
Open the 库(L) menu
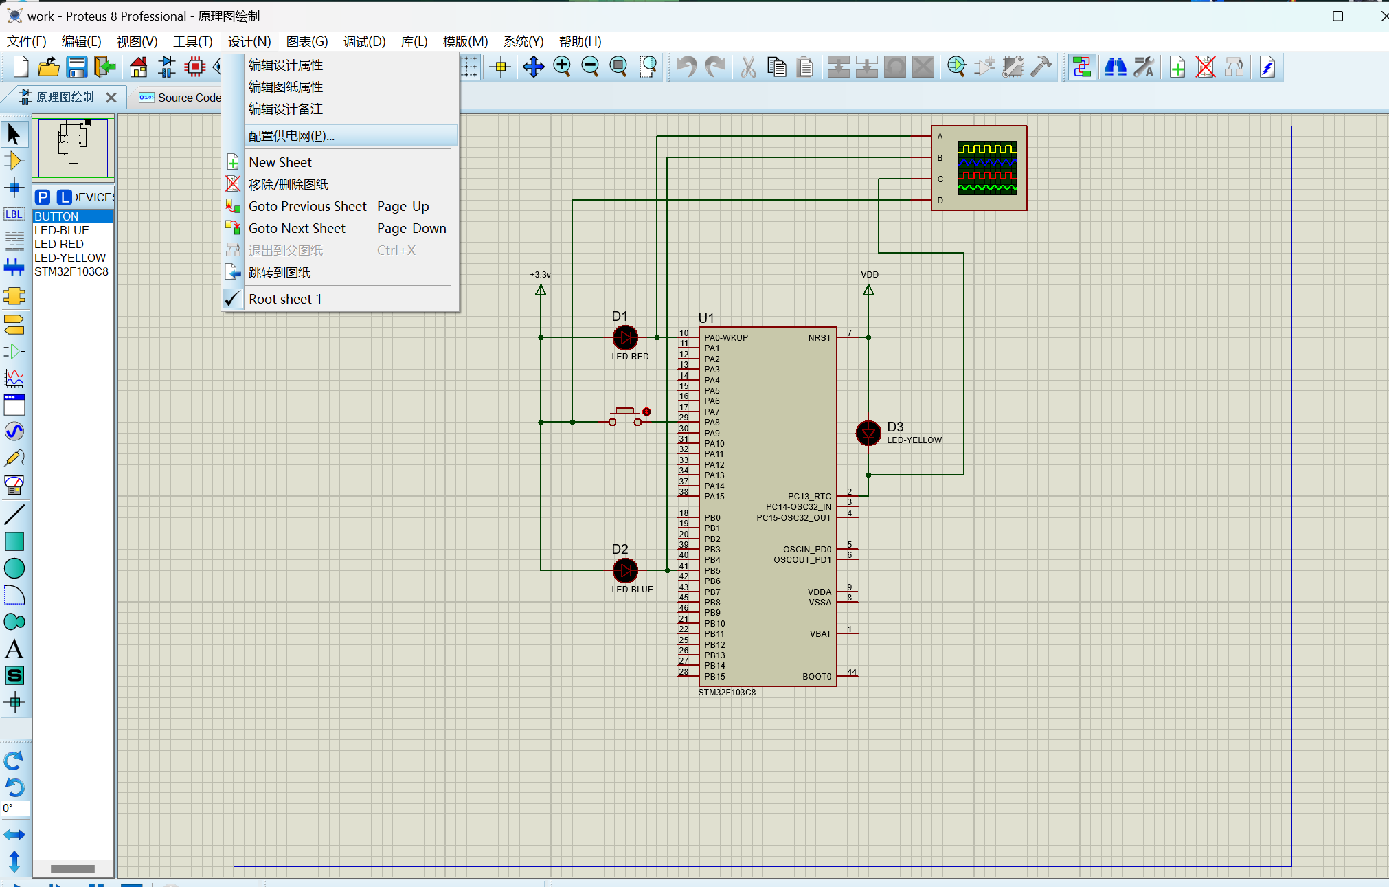[x=414, y=41]
